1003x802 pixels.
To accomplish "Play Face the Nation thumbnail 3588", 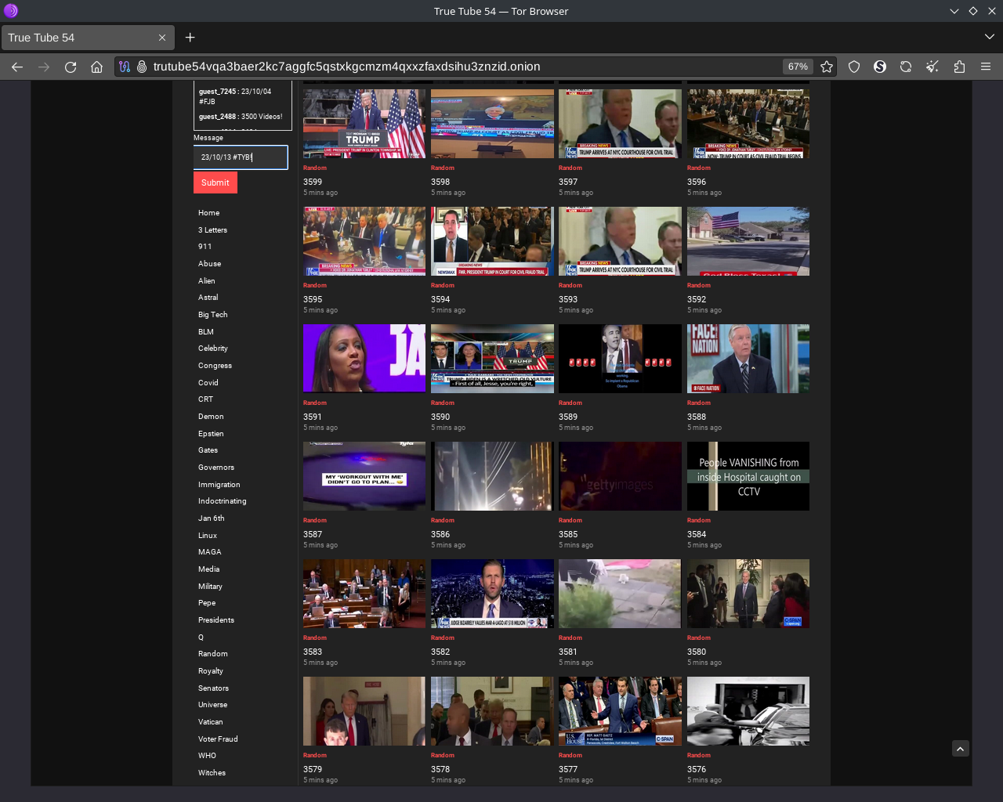I will [x=748, y=359].
